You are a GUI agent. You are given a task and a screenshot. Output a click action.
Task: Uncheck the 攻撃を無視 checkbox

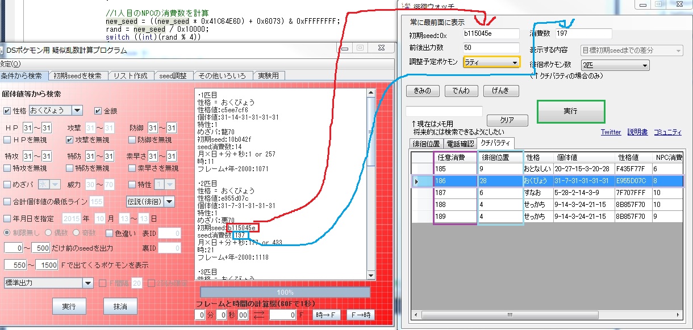click(70, 139)
